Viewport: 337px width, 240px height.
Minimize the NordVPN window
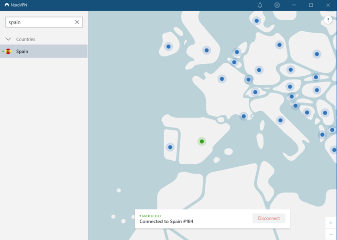(294, 5)
